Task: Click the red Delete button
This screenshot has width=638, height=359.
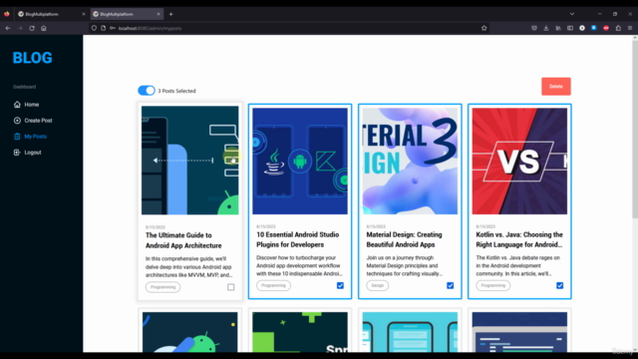Action: click(556, 87)
